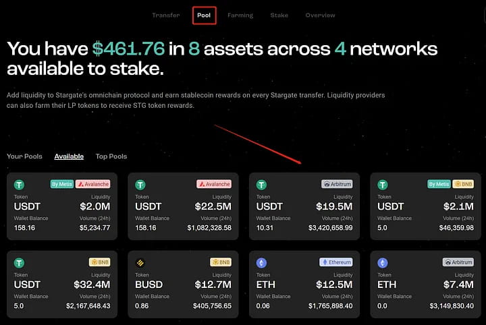Click the Ethereum network badge
This screenshot has height=325, width=486.
point(336,262)
